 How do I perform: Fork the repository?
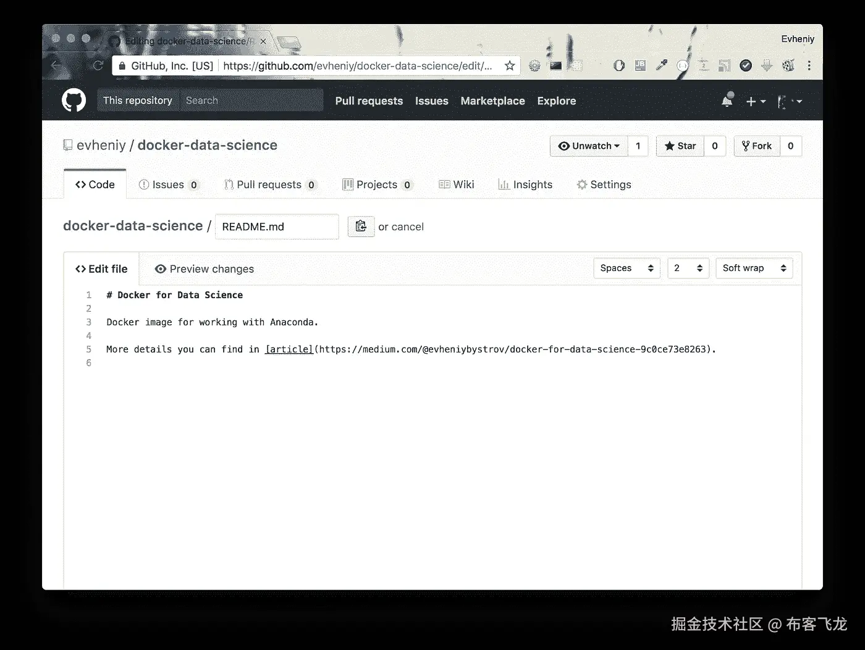point(757,146)
